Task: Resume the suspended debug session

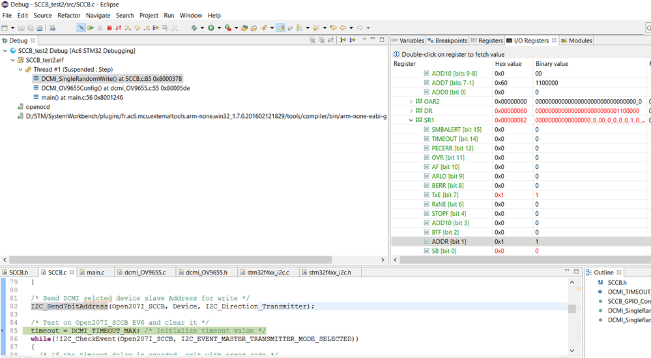Action: 91,28
